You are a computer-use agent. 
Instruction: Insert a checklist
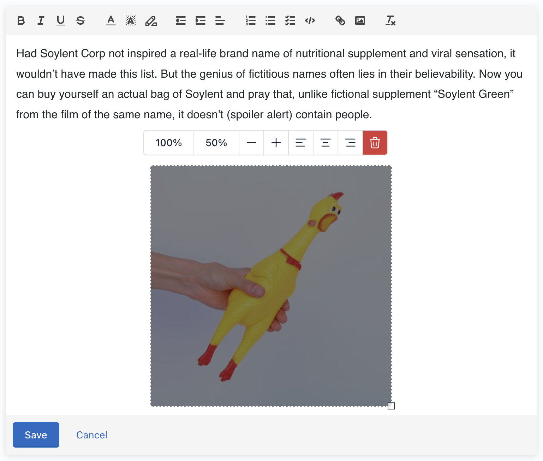pyautogui.click(x=290, y=21)
